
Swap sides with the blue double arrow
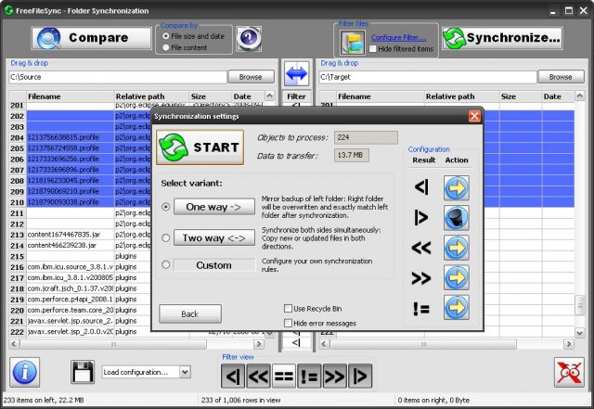pyautogui.click(x=297, y=73)
